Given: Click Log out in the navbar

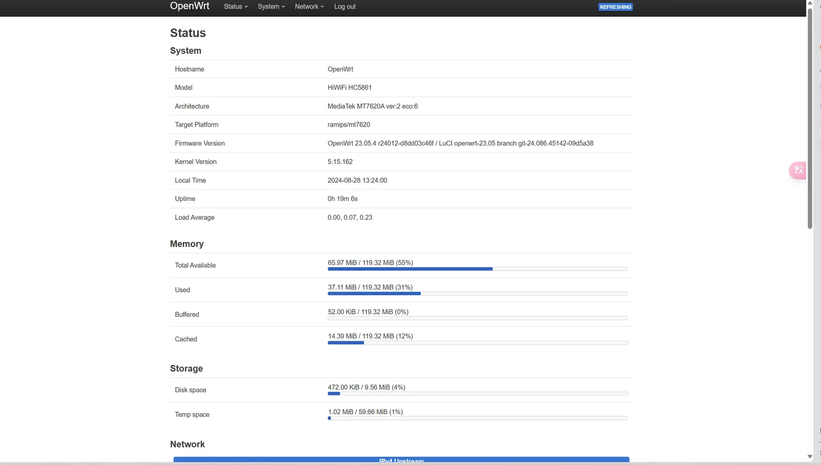Looking at the screenshot, I should click(x=344, y=7).
